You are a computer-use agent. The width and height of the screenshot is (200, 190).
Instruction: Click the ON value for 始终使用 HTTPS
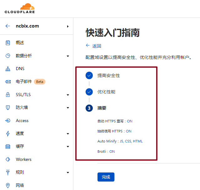tap(129, 131)
